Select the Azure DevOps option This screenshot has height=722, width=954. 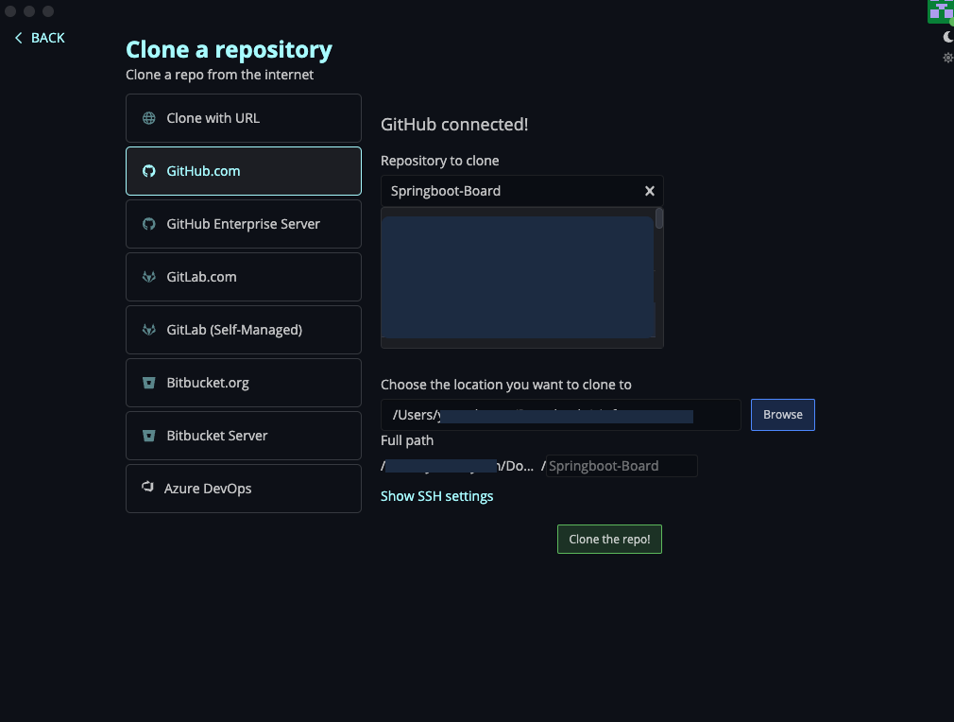[x=244, y=489]
